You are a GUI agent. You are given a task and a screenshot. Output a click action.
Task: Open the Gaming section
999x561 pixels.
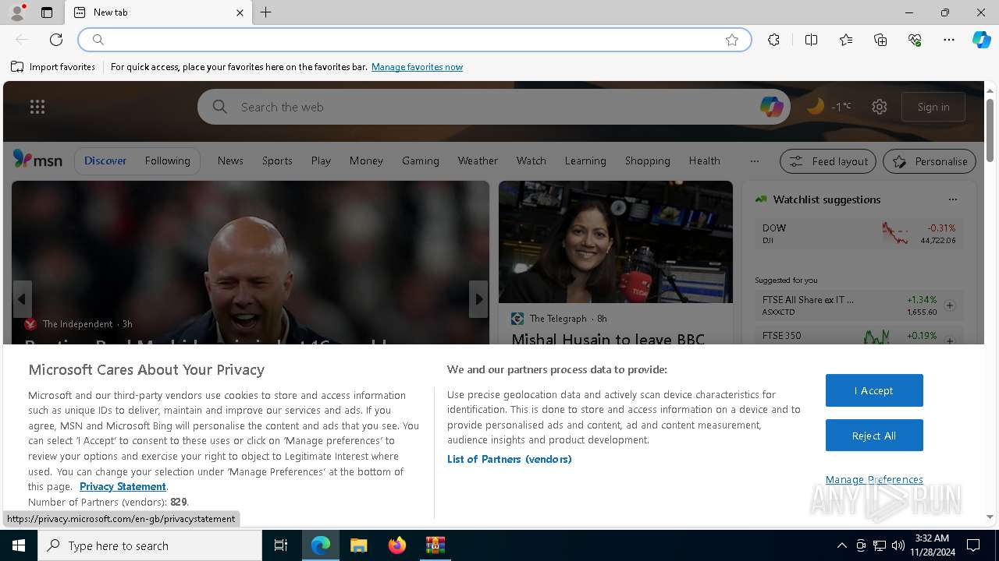[421, 161]
